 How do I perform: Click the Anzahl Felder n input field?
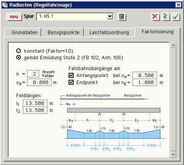33,74
